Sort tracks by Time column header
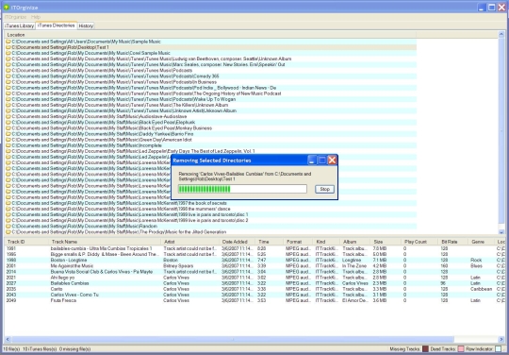The height and width of the screenshot is (355, 509). tap(269, 242)
